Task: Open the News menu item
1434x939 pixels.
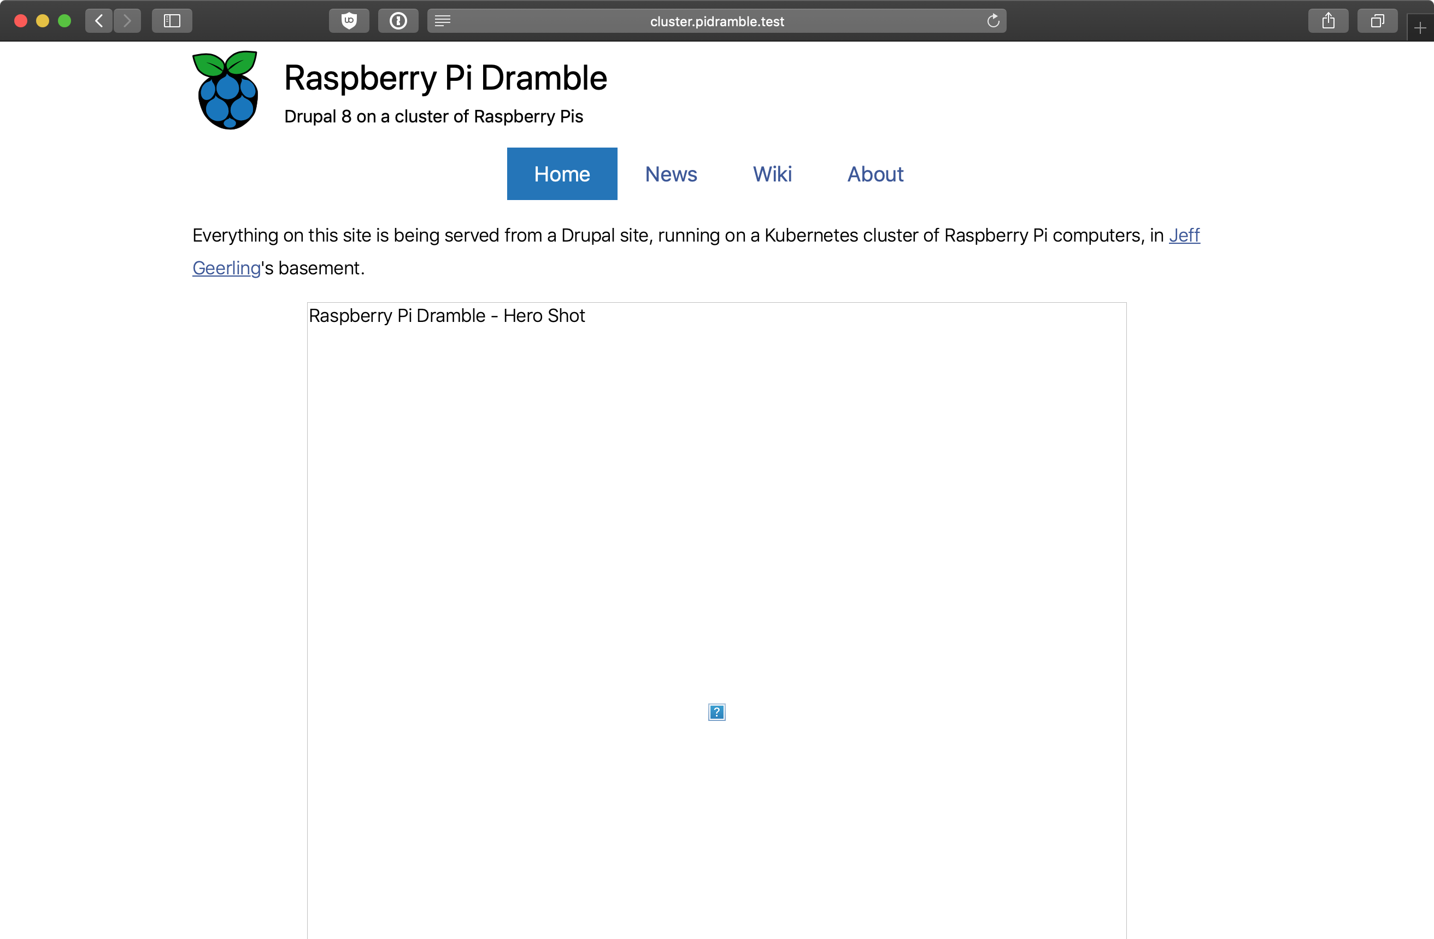Action: [x=671, y=174]
